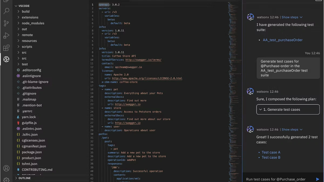
Task: Open gulpfile.js via its gulp icon
Action: (x=18, y=123)
